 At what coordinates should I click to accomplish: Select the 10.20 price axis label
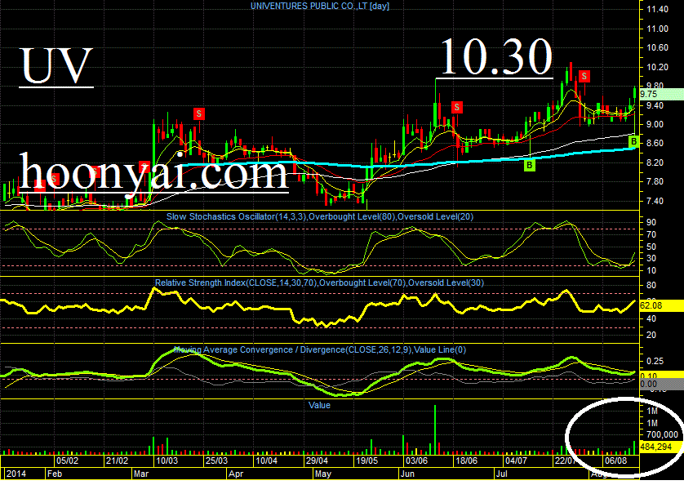pyautogui.click(x=657, y=67)
